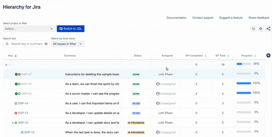
Task: Click the story type icon of SSP-15
Action: pos(19,94)
